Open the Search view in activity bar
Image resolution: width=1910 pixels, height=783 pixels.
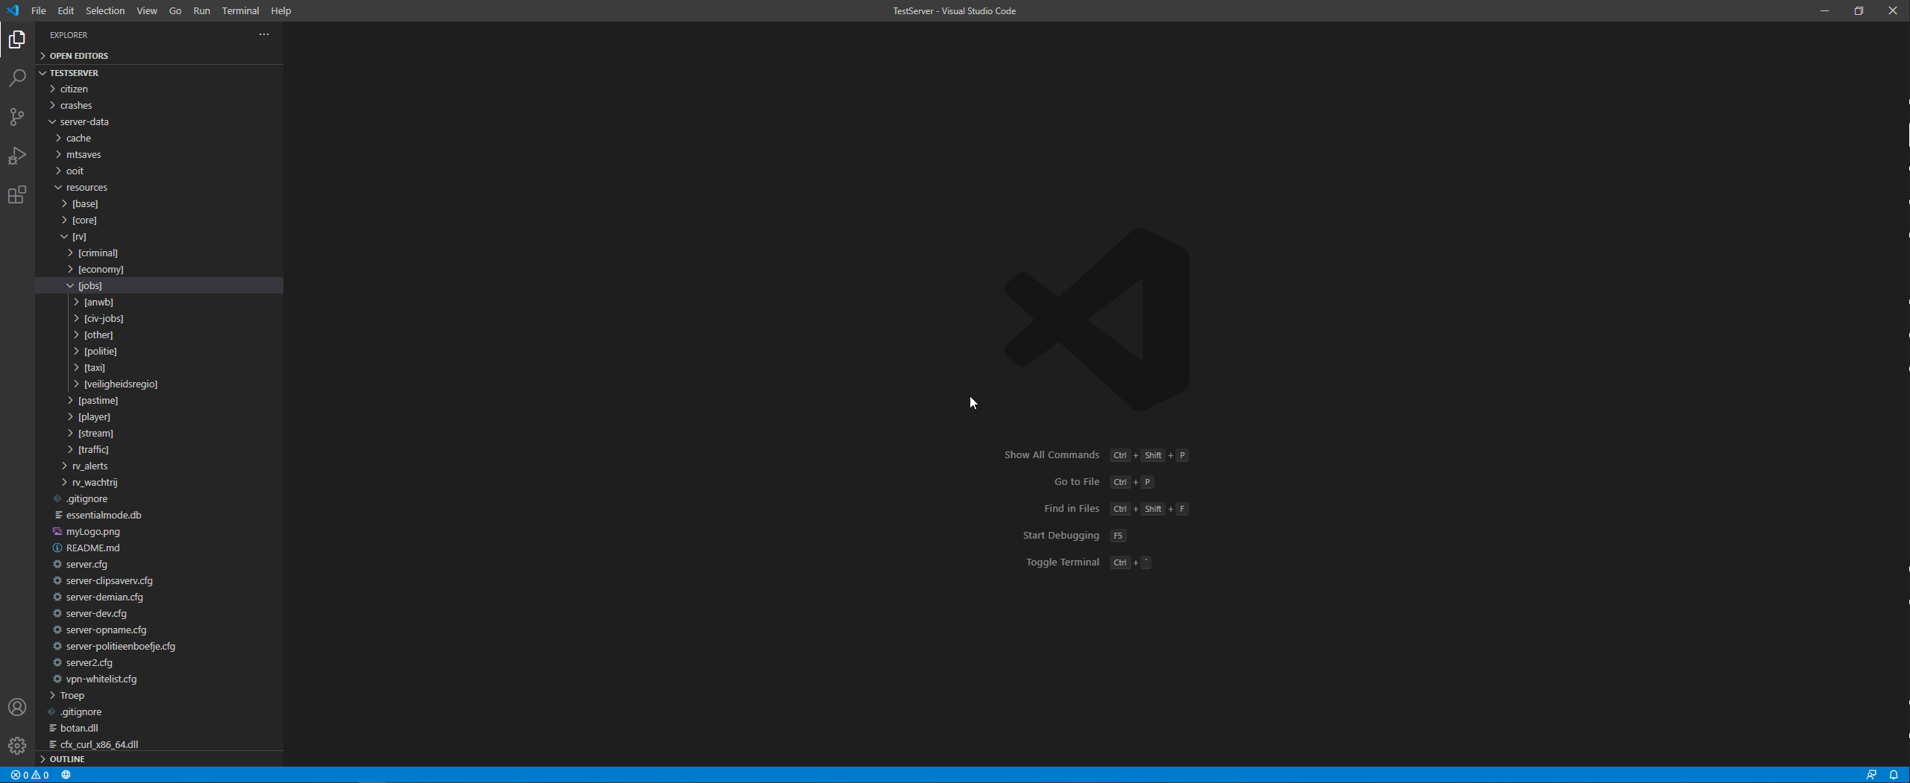[x=17, y=78]
